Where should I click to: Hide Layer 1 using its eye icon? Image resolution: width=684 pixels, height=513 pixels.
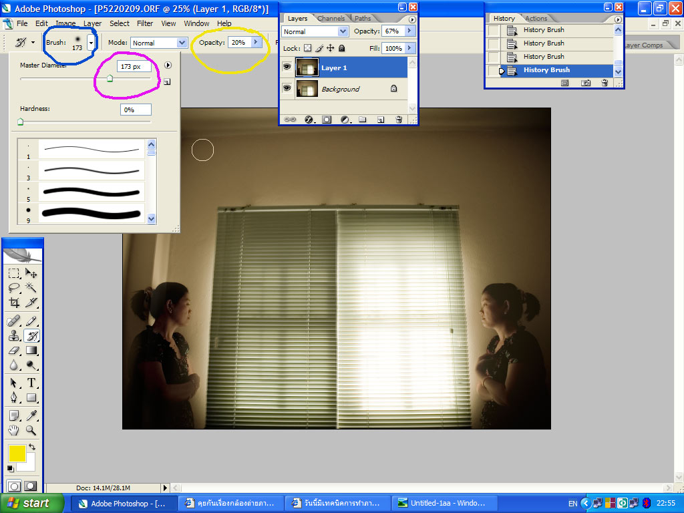(x=287, y=67)
